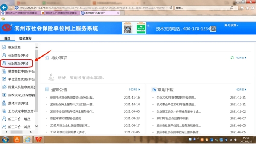The height and width of the screenshot is (153, 256).
Task: Click the black QR code in the header
Action: 128,28
